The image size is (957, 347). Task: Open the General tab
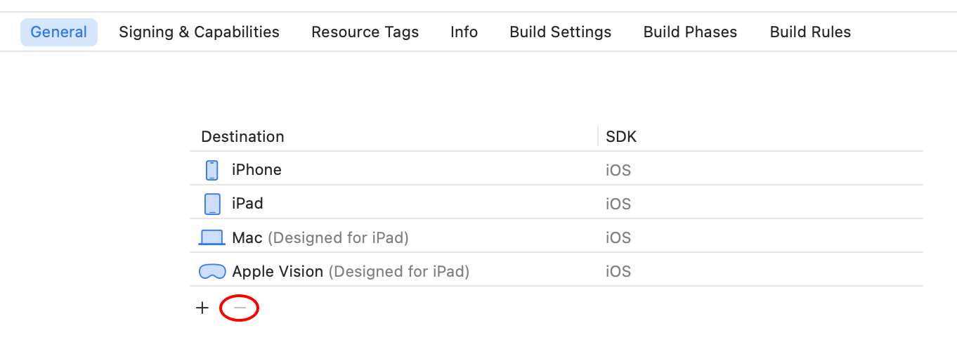tap(59, 32)
